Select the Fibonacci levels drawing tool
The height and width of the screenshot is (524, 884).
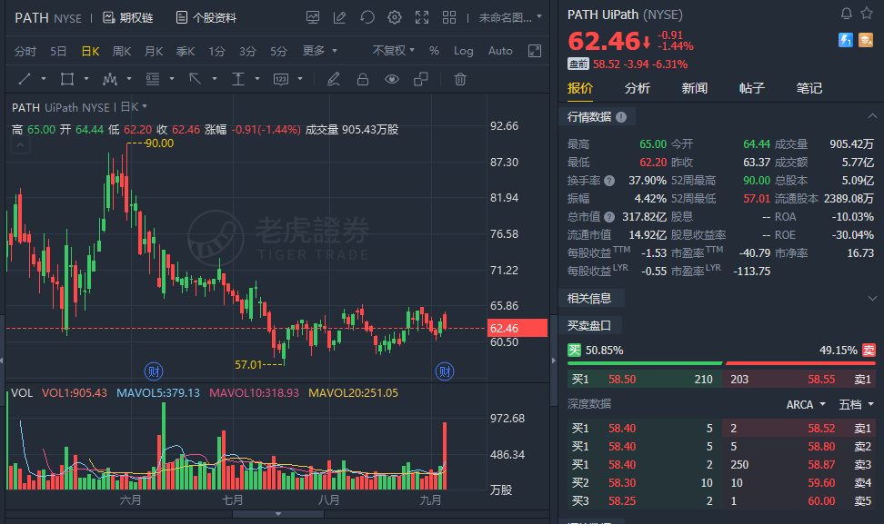(x=153, y=79)
